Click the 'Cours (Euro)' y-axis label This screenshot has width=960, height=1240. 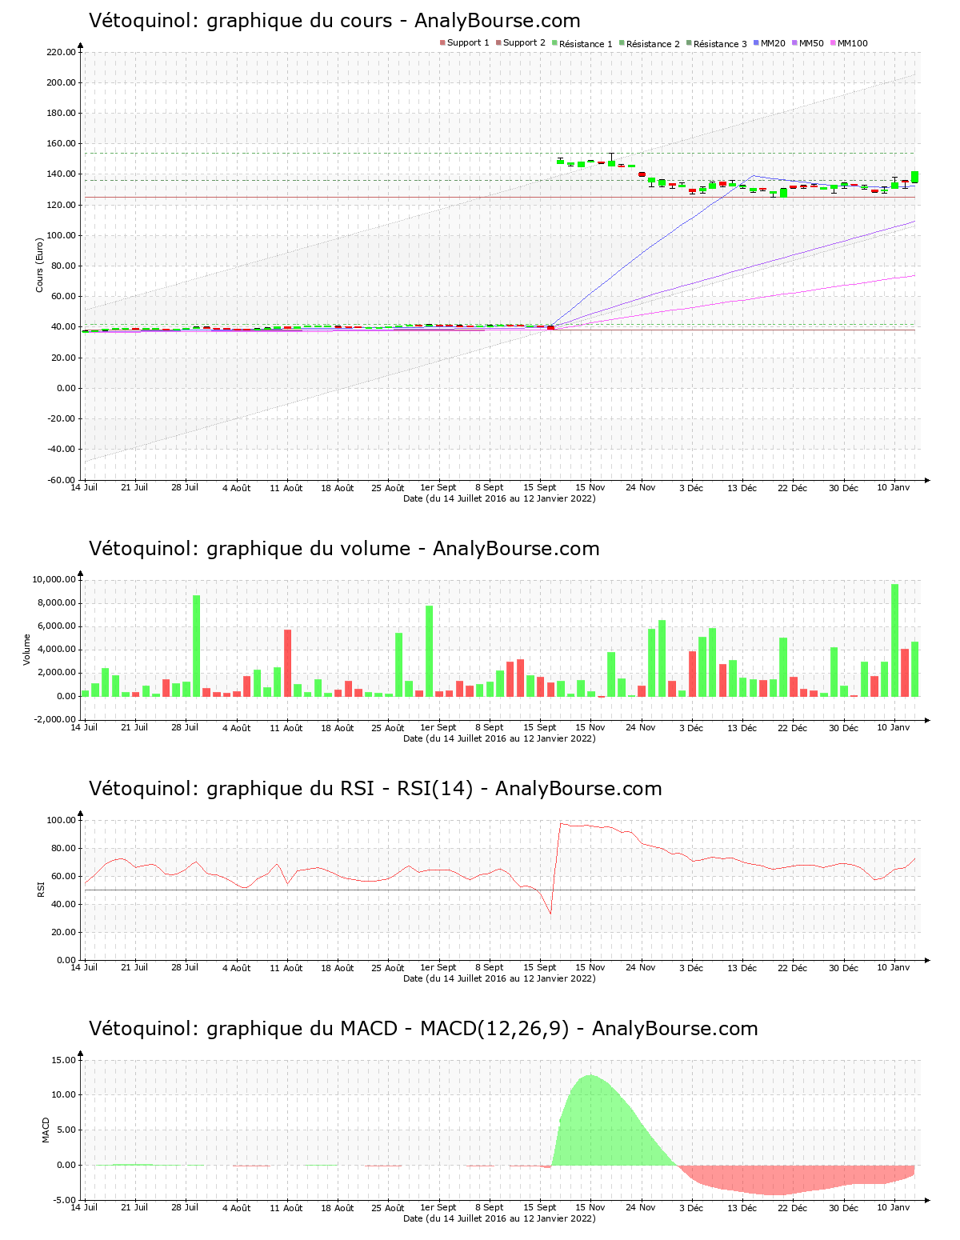coord(39,265)
